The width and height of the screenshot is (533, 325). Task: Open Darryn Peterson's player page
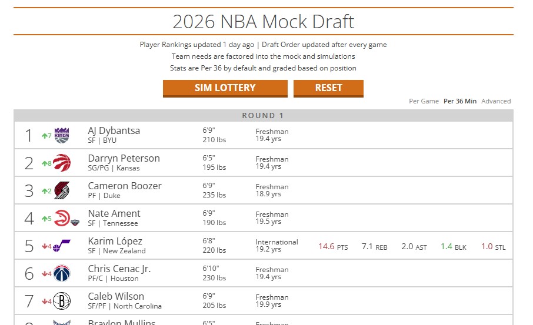124,158
